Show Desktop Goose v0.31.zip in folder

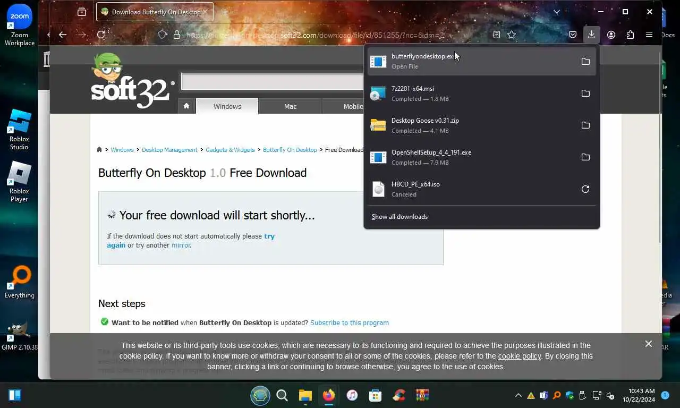(x=585, y=125)
